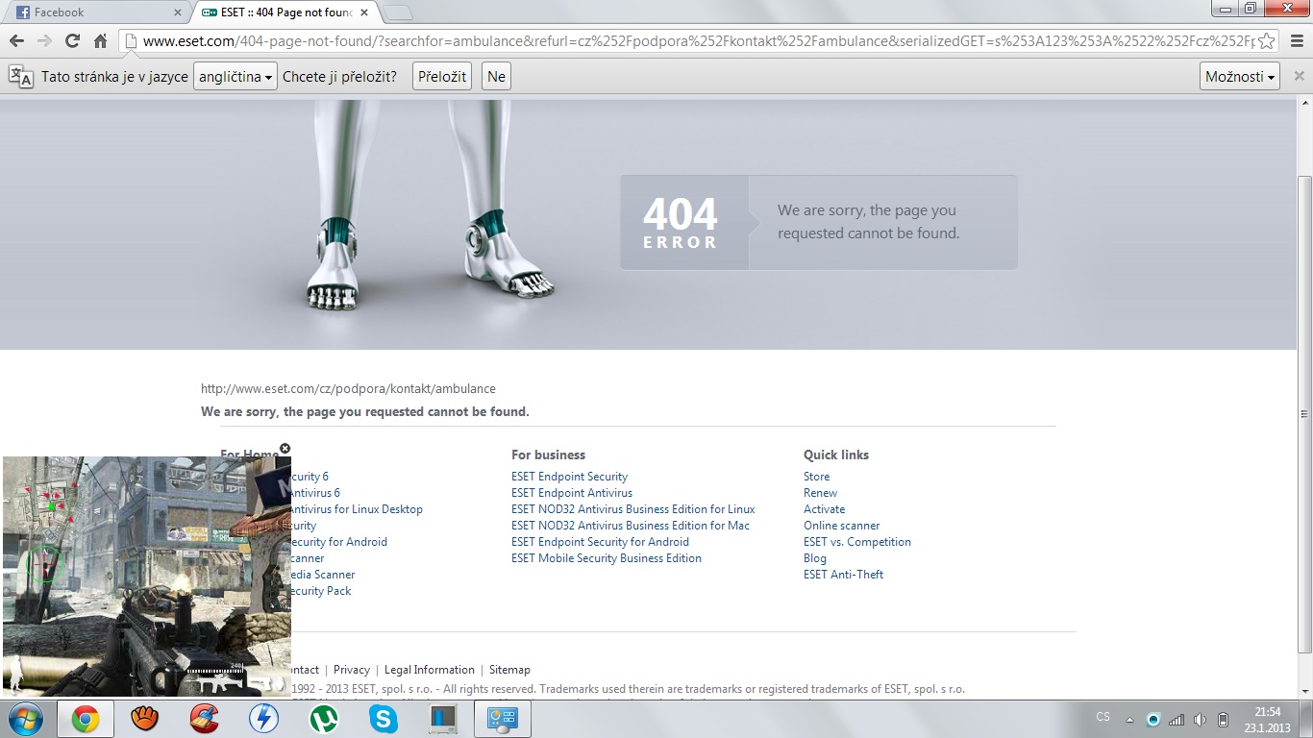
Task: Open the ESET Endpoint Security for Android link
Action: pyautogui.click(x=601, y=542)
